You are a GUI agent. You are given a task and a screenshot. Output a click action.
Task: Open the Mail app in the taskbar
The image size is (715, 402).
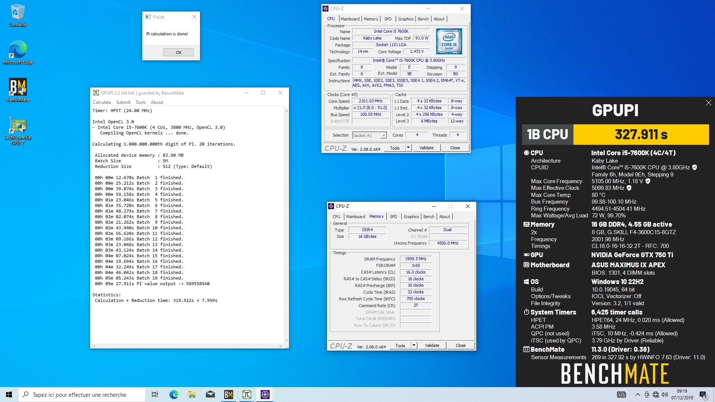[210, 395]
